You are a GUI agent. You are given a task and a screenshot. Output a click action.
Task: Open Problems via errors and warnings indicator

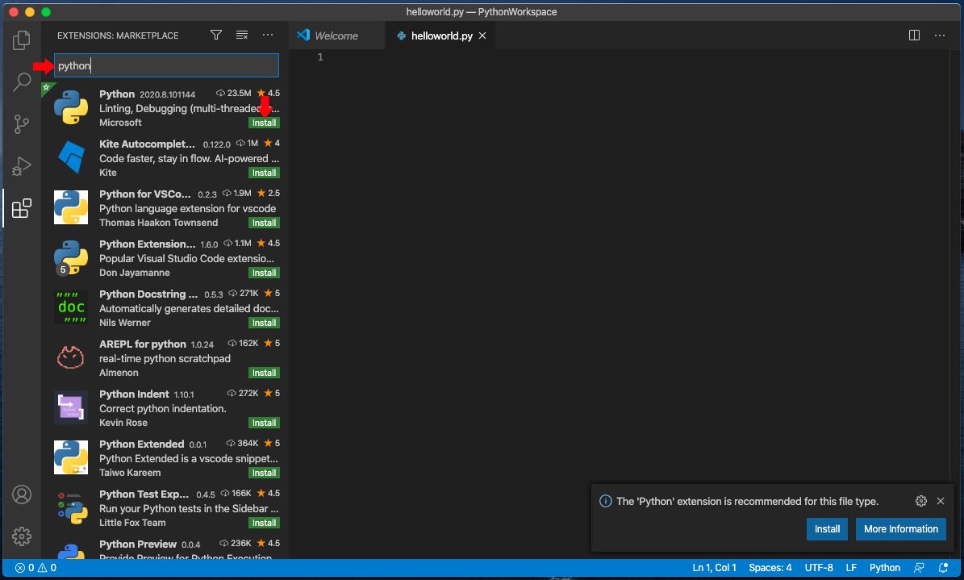tap(35, 568)
